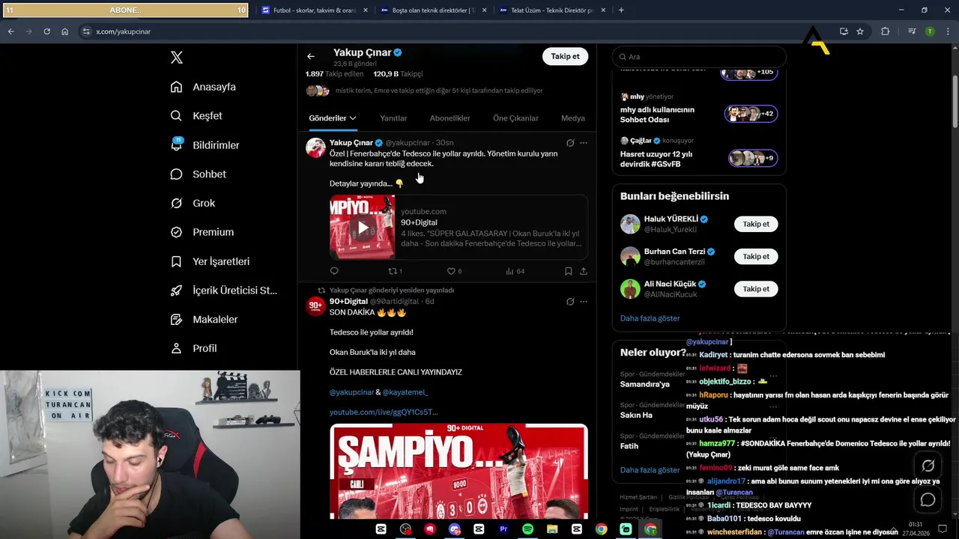Open a new browser tab
Viewport: 959px width, 539px height.
pos(621,10)
